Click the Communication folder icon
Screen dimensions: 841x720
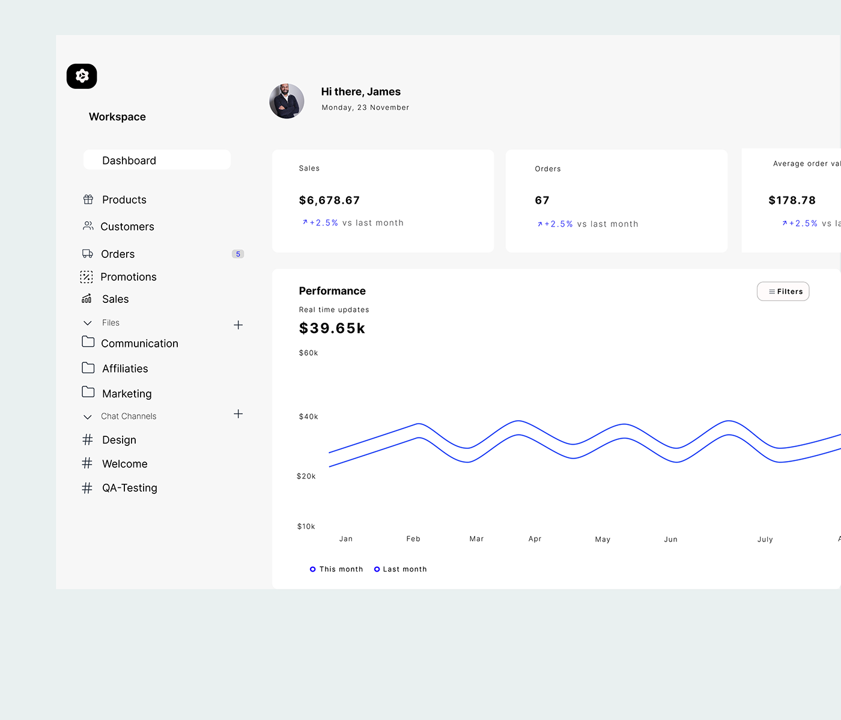(x=88, y=342)
